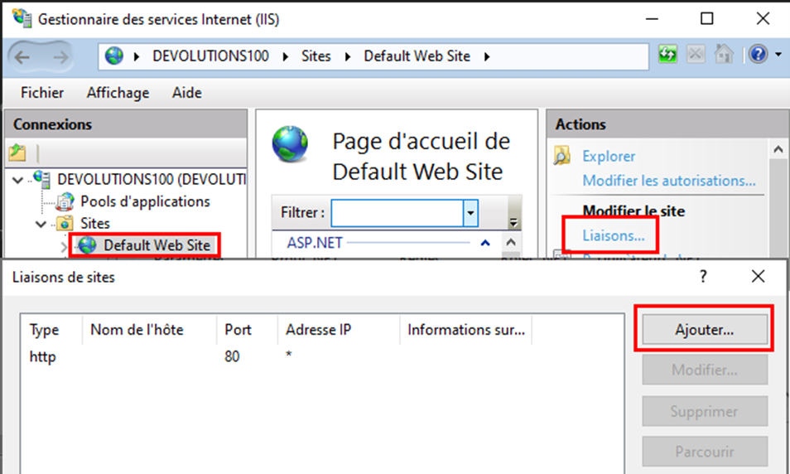Click the forward navigation arrow
The height and width of the screenshot is (474, 790).
tap(60, 57)
